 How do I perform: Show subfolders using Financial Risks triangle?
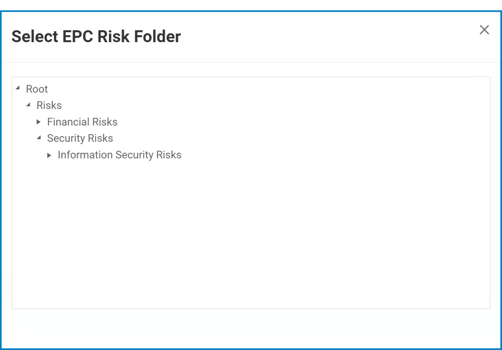tap(39, 122)
